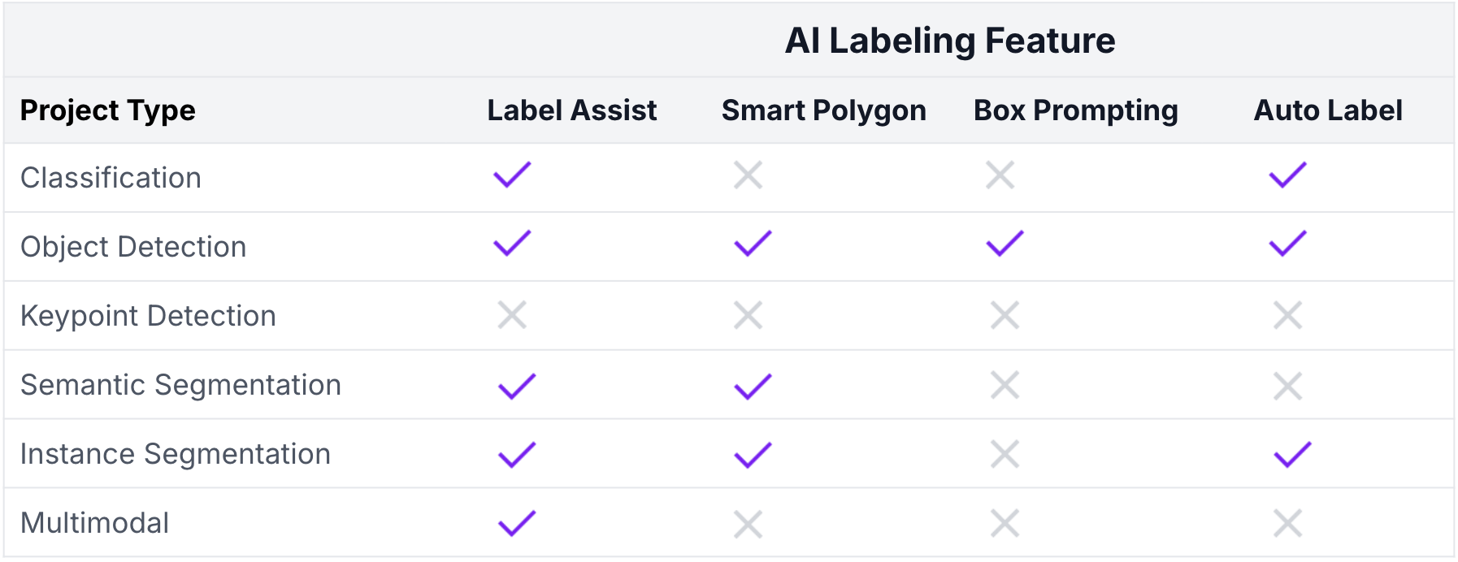Click the Classification Auto Label checkmark

click(1288, 175)
